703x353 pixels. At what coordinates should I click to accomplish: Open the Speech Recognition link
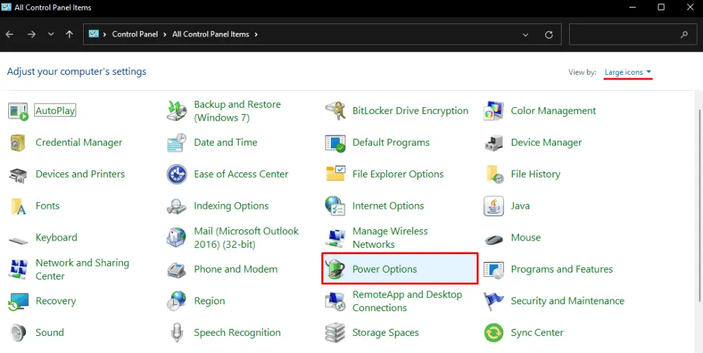point(237,333)
